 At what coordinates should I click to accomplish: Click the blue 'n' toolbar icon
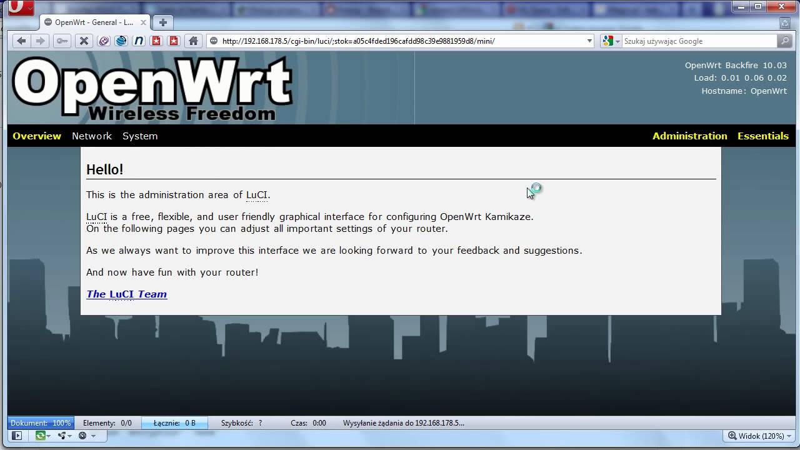click(139, 41)
